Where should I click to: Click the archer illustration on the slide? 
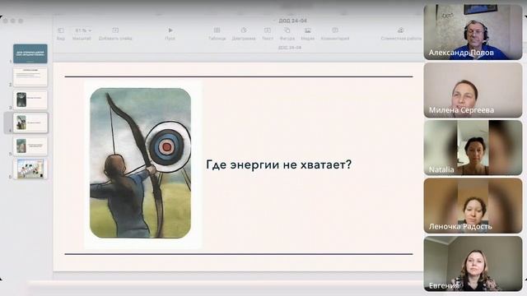[x=141, y=164]
